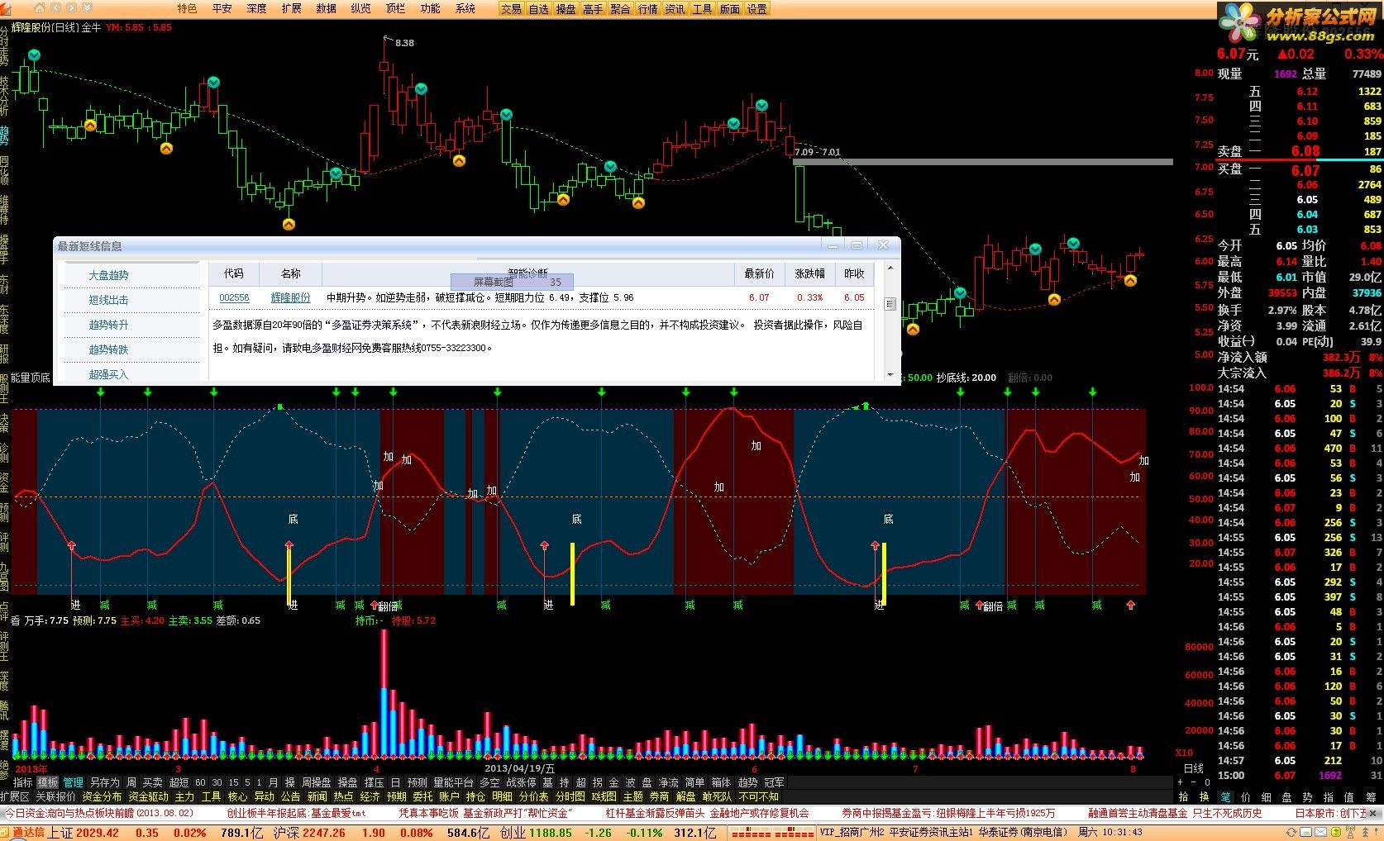Sort table by 涨跌幅 column header
The width and height of the screenshot is (1384, 841).
click(809, 273)
